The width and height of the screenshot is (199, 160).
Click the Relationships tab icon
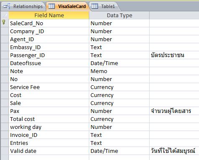pyautogui.click(x=7, y=6)
